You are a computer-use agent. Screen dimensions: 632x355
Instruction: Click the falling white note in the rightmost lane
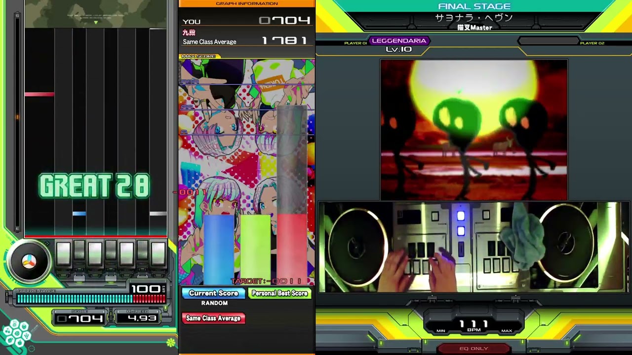[158, 213]
